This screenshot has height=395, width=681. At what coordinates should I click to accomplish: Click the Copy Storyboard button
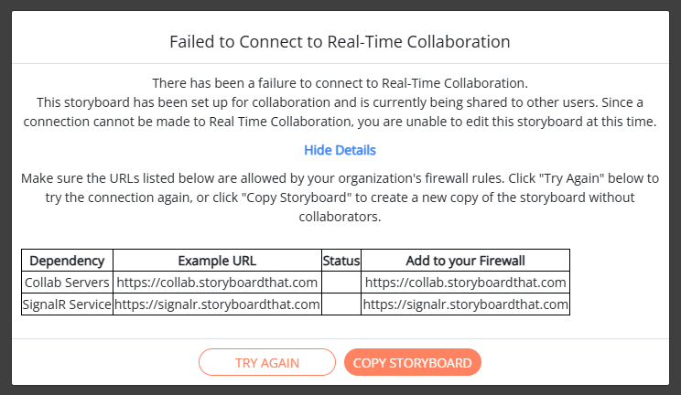pos(412,363)
